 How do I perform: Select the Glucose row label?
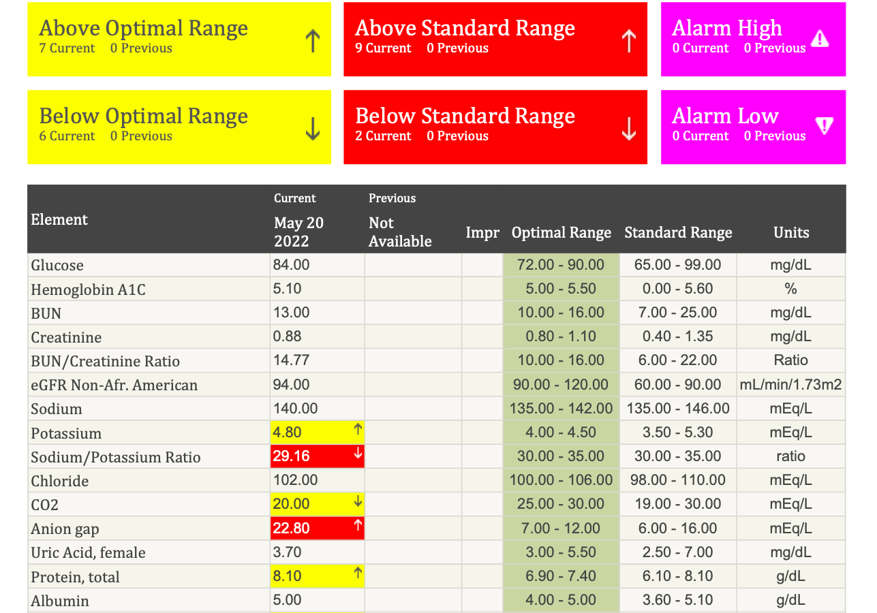[57, 266]
